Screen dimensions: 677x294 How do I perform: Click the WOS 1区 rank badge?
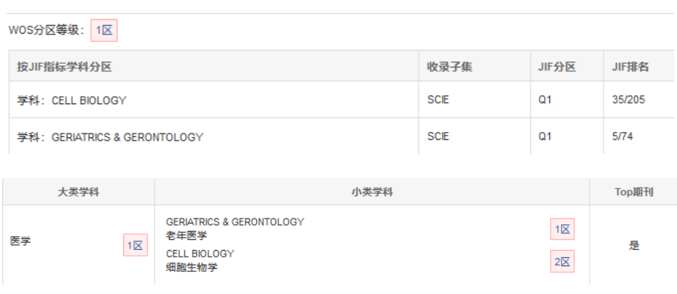coord(104,31)
